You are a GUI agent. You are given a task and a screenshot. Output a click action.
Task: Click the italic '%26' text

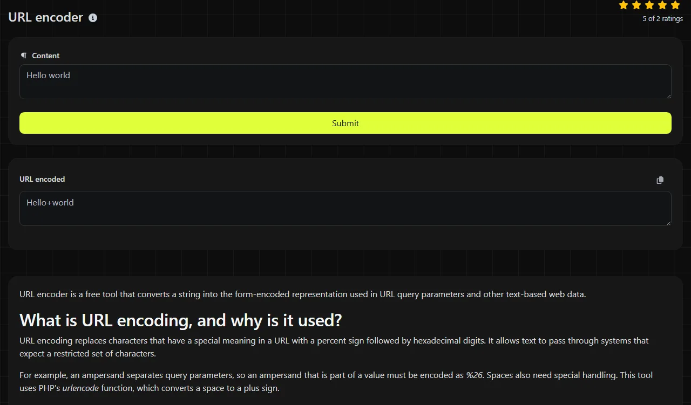474,375
